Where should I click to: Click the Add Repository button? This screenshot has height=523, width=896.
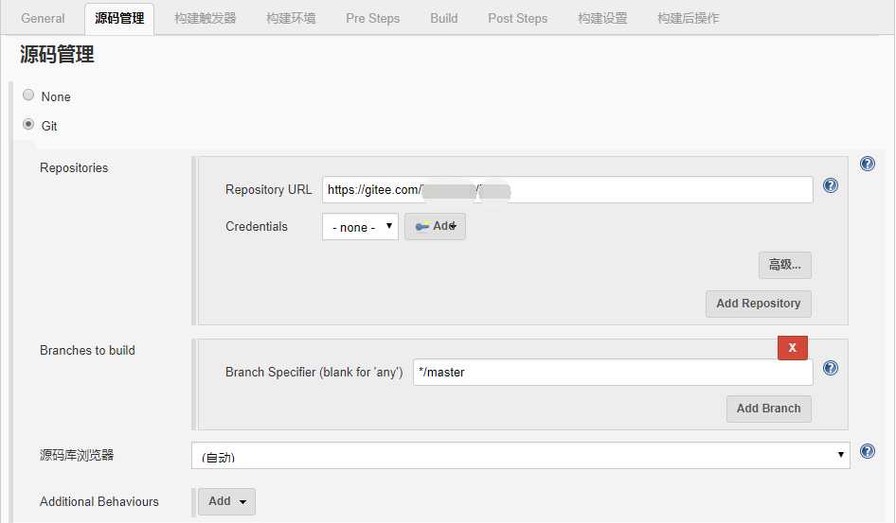point(759,304)
